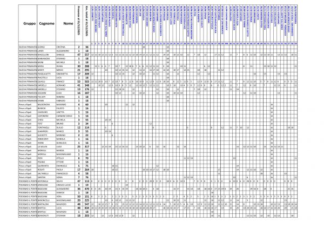Select surname cell LA SILVIA
The image size is (324, 229).
point(45,146)
